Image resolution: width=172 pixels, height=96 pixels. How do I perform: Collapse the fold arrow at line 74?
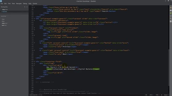(34, 43)
